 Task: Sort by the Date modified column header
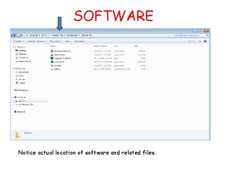(100, 46)
